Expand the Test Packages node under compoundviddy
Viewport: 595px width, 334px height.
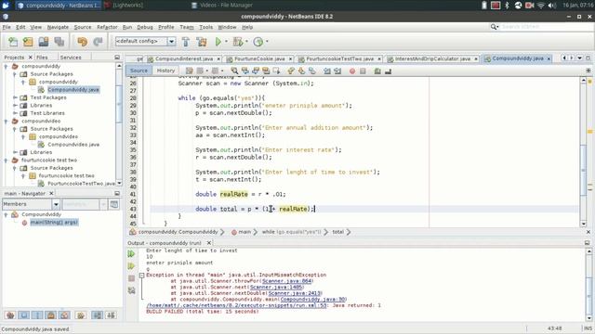pyautogui.click(x=15, y=97)
